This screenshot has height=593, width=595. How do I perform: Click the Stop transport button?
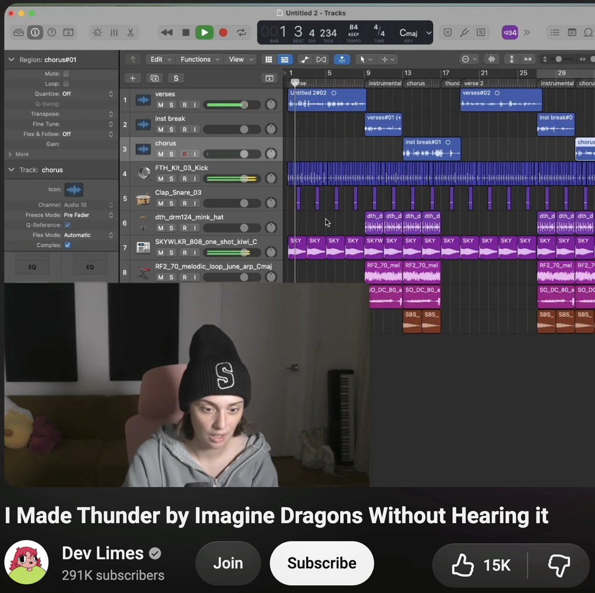click(x=185, y=32)
